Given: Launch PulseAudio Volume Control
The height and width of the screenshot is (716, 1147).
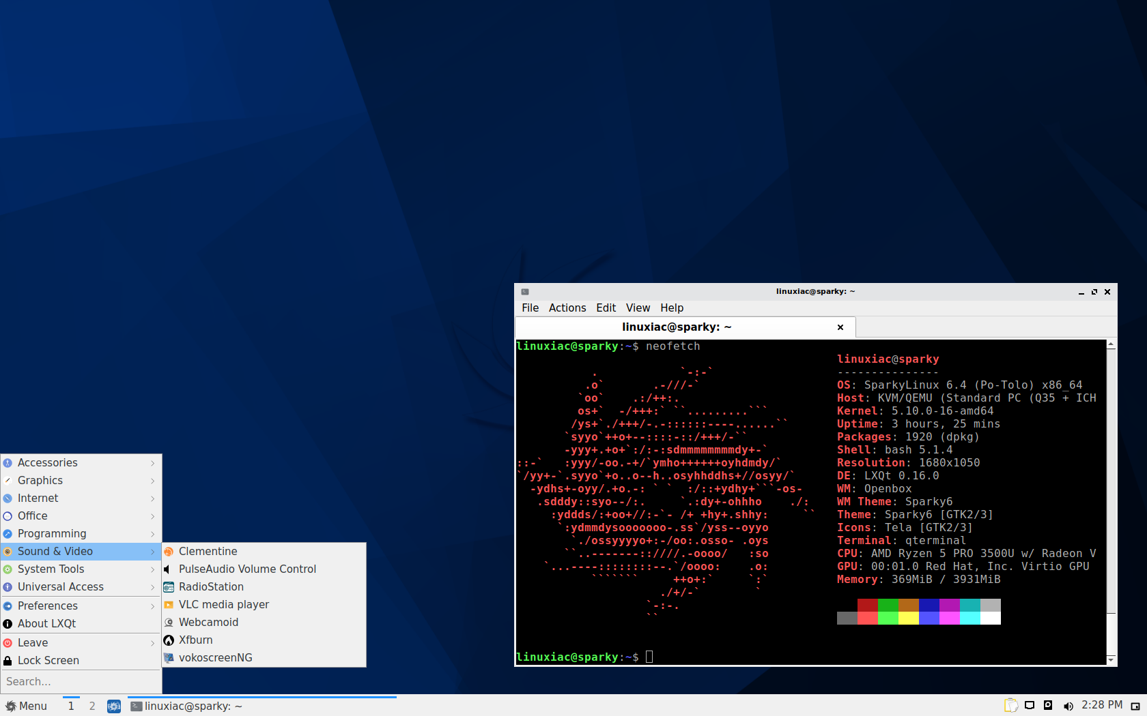Looking at the screenshot, I should coord(264,569).
